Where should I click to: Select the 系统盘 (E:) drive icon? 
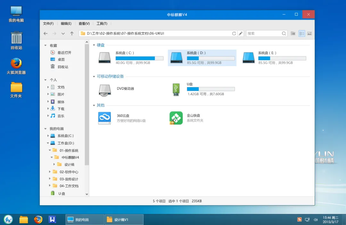(249, 58)
